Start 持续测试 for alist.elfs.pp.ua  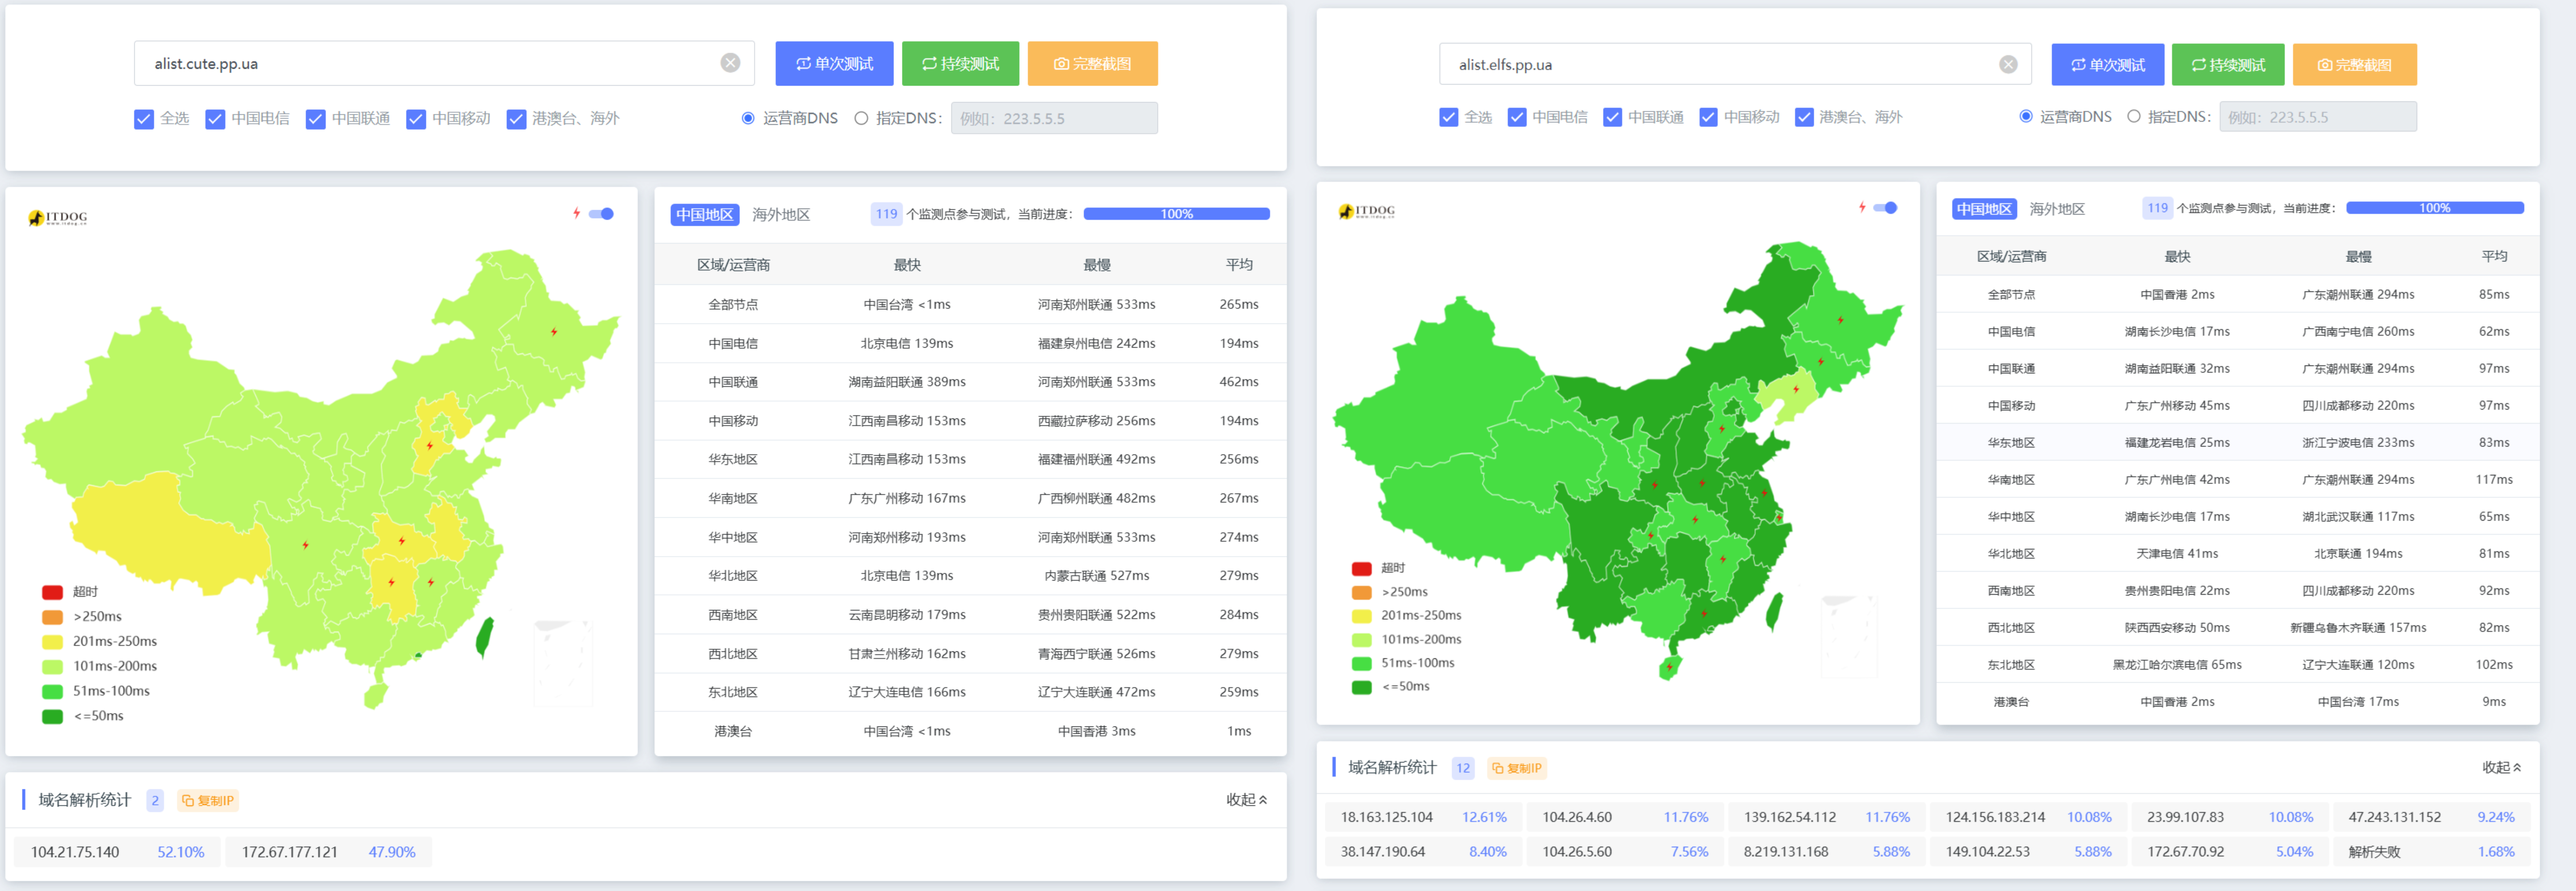pyautogui.click(x=2228, y=65)
